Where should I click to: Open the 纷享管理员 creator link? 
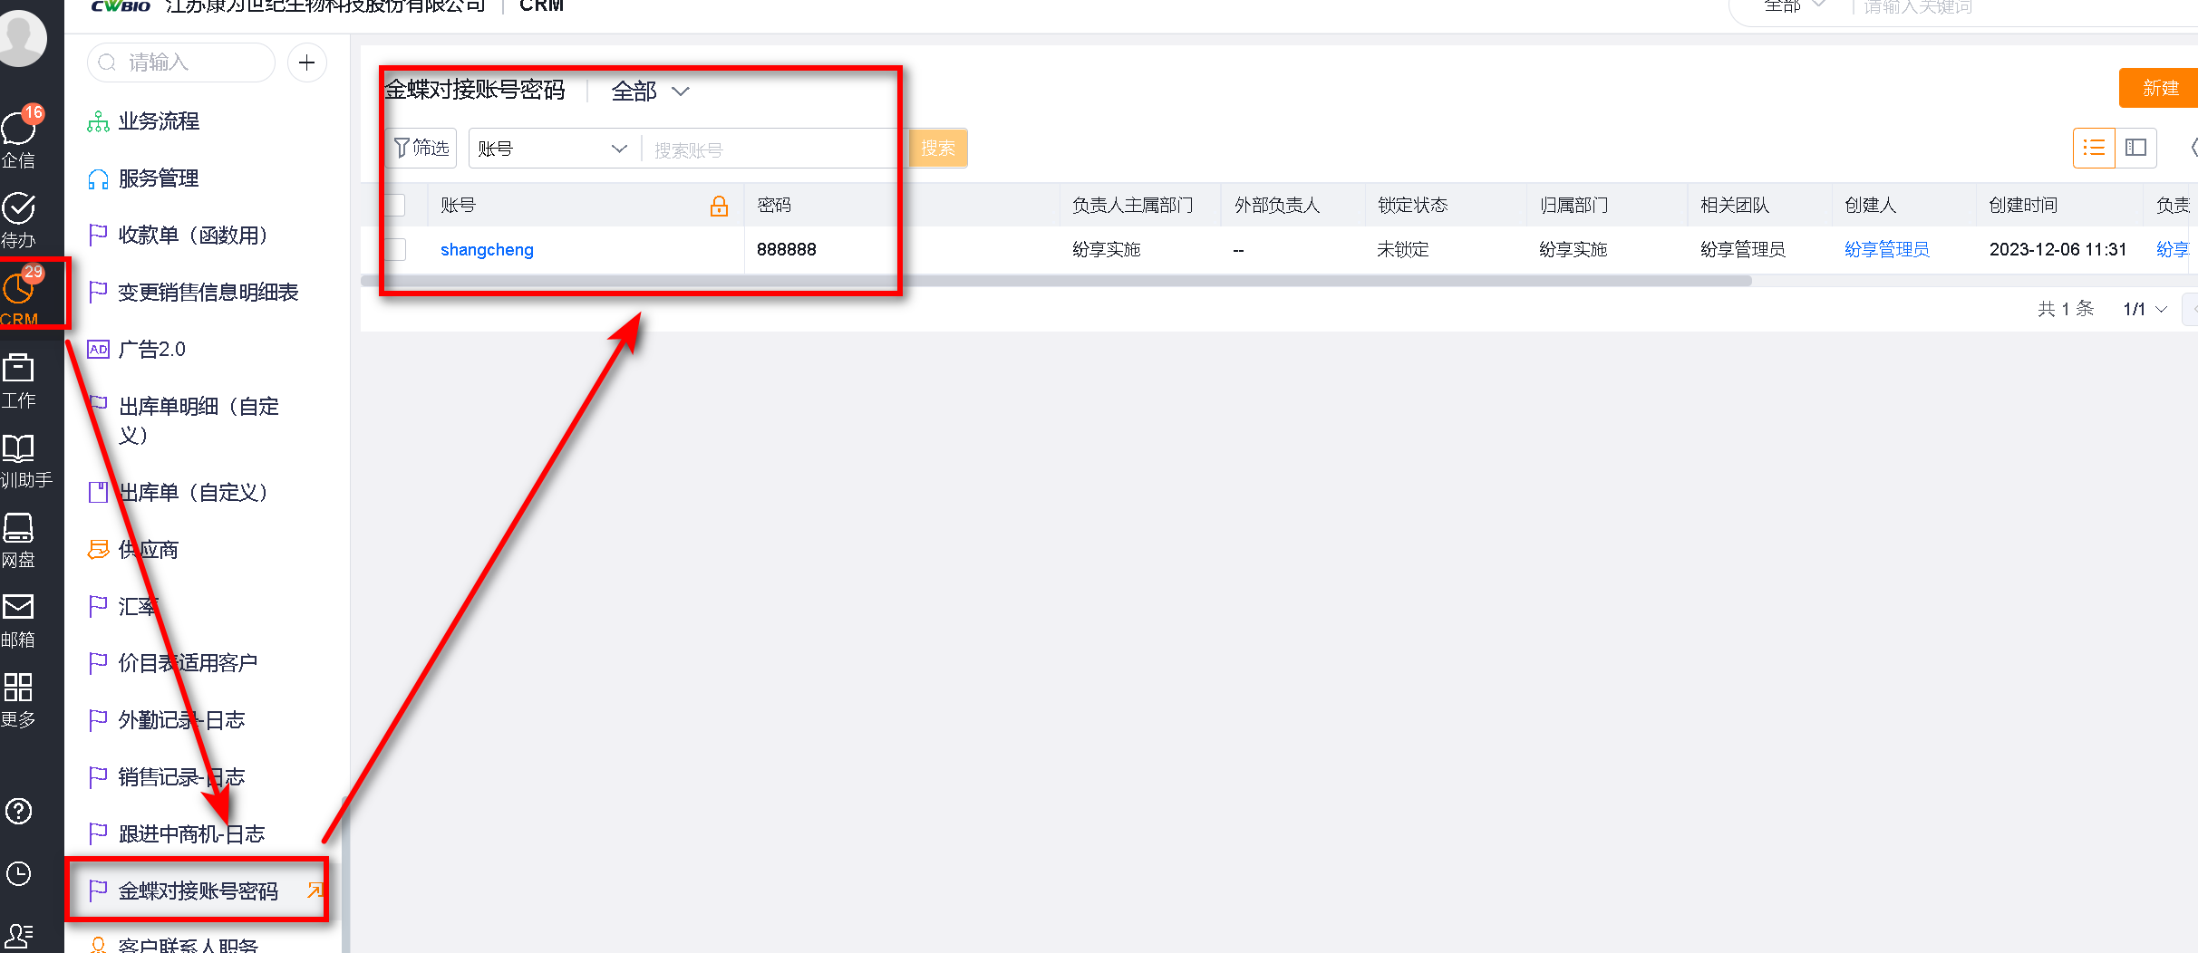[1887, 249]
